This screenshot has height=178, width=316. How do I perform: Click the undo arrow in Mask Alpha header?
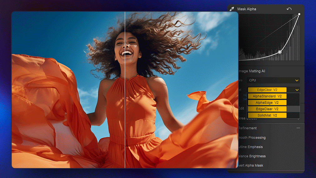pos(289,9)
